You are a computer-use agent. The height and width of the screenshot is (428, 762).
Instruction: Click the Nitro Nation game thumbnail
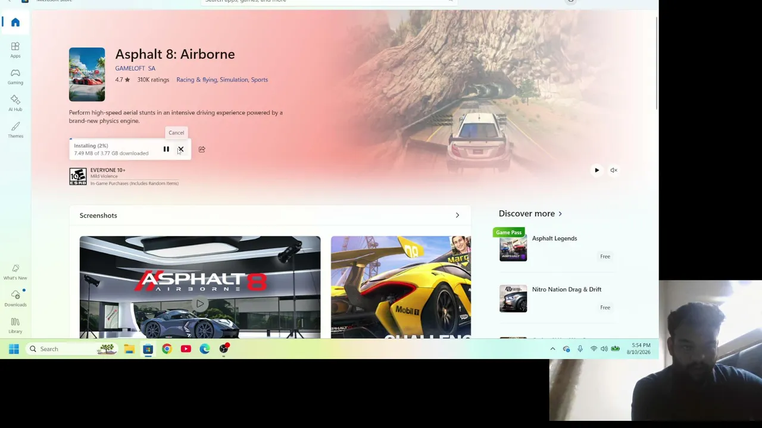(513, 298)
